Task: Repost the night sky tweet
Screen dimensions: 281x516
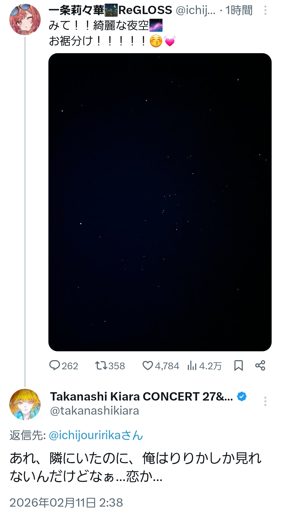Action: (101, 365)
